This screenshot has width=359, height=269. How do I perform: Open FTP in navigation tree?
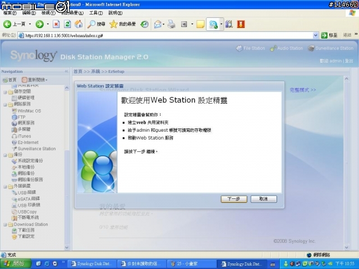[19, 117]
